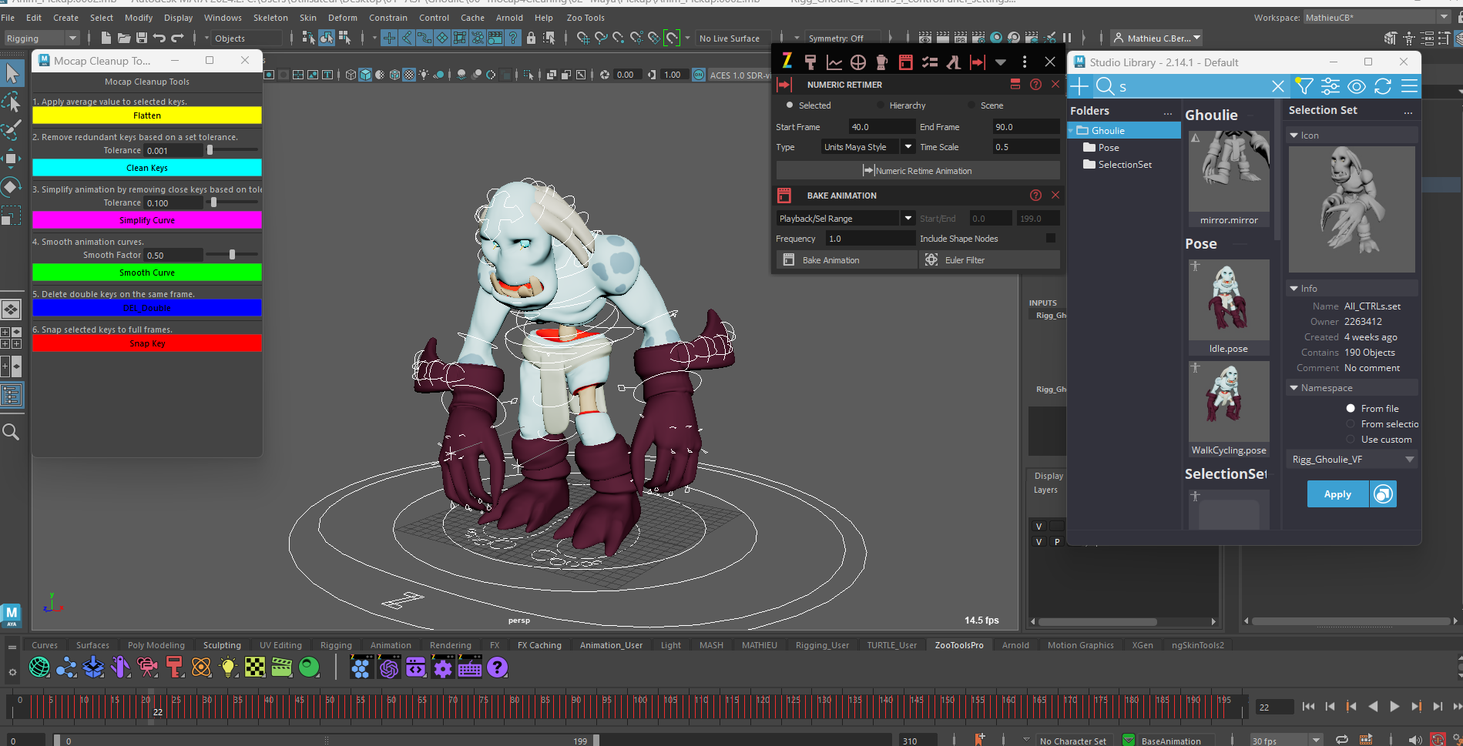Adjust the Smooth Factor slider
Viewport: 1463px width, 746px height.
tap(232, 255)
